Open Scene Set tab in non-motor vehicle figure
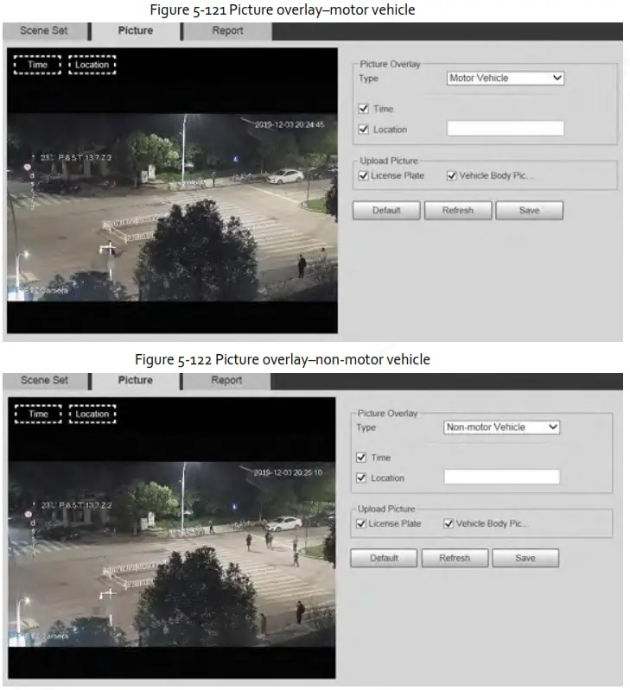 [44, 381]
